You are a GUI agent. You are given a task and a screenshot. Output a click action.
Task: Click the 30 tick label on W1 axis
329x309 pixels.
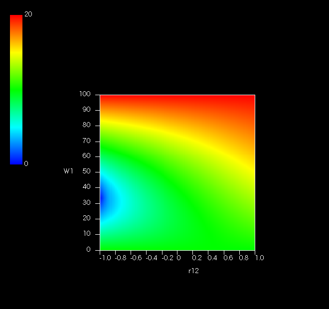click(86, 202)
